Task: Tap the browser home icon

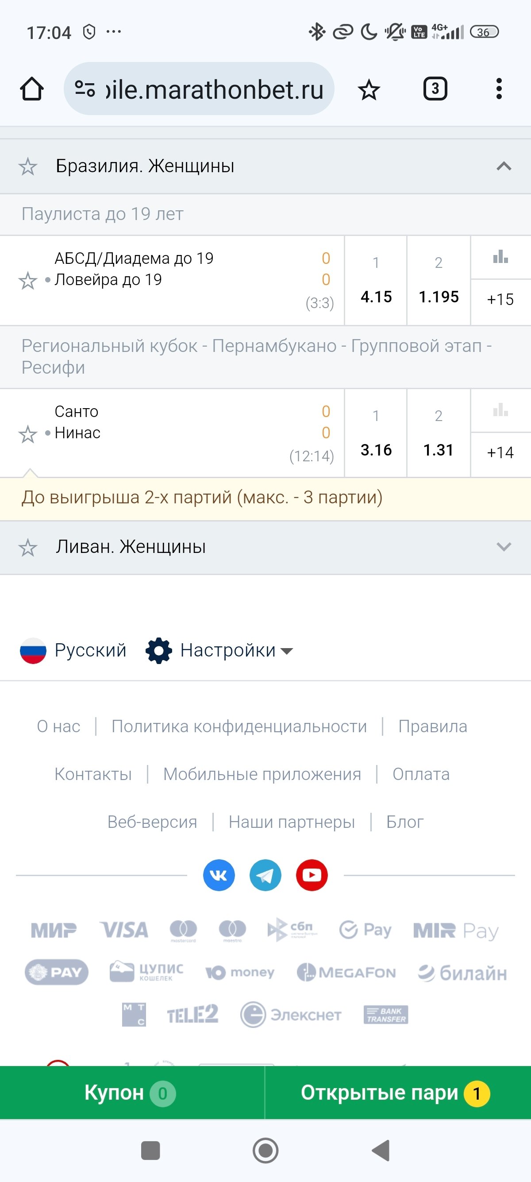Action: click(x=32, y=89)
